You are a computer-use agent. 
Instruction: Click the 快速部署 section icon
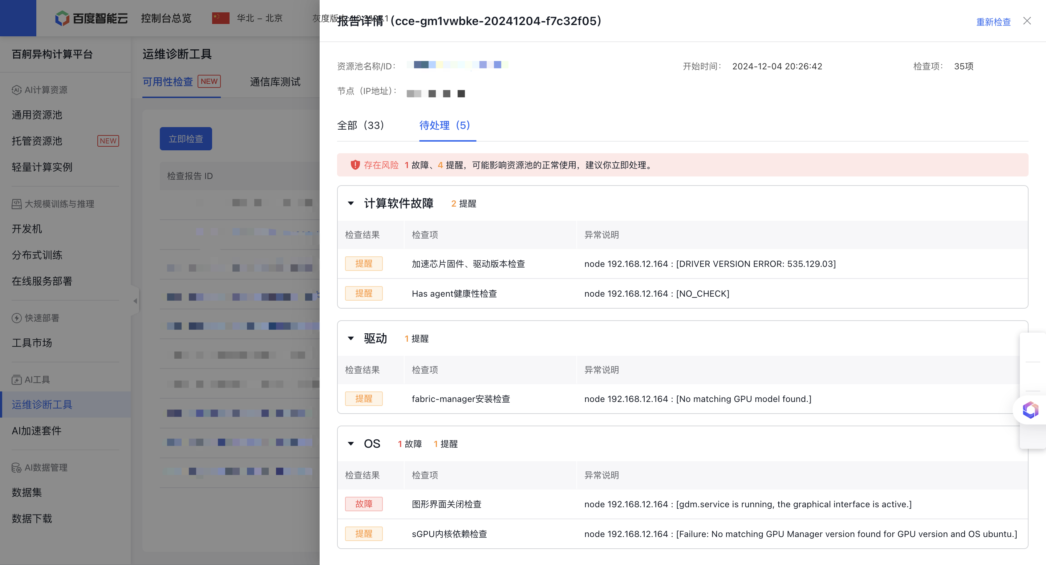16,318
